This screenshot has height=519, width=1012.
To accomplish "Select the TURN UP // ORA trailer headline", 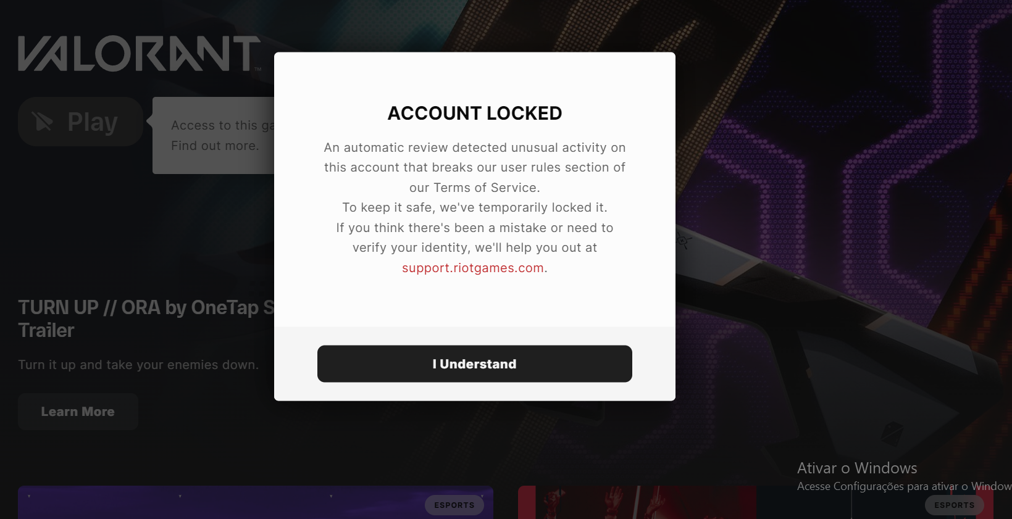I will [x=146, y=307].
